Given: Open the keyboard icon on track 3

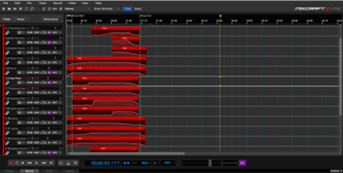Looking at the screenshot, I should (19, 52).
